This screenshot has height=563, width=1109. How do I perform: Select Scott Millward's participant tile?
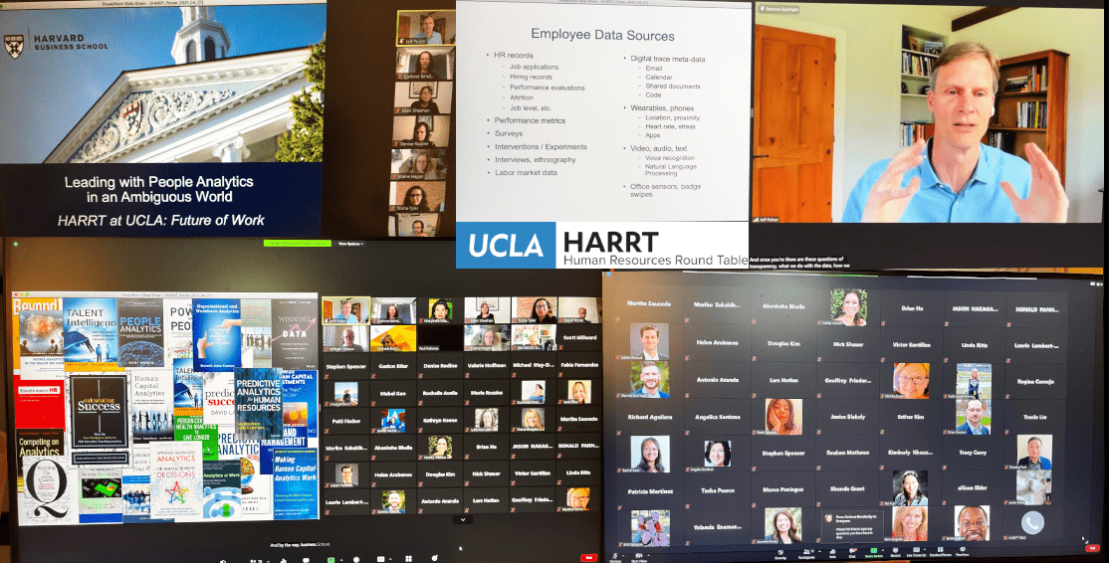pyautogui.click(x=577, y=338)
